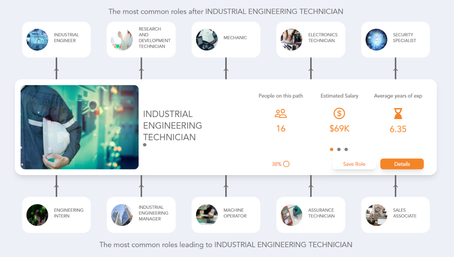Select the first orange pagination dot
The image size is (454, 257).
click(331, 149)
